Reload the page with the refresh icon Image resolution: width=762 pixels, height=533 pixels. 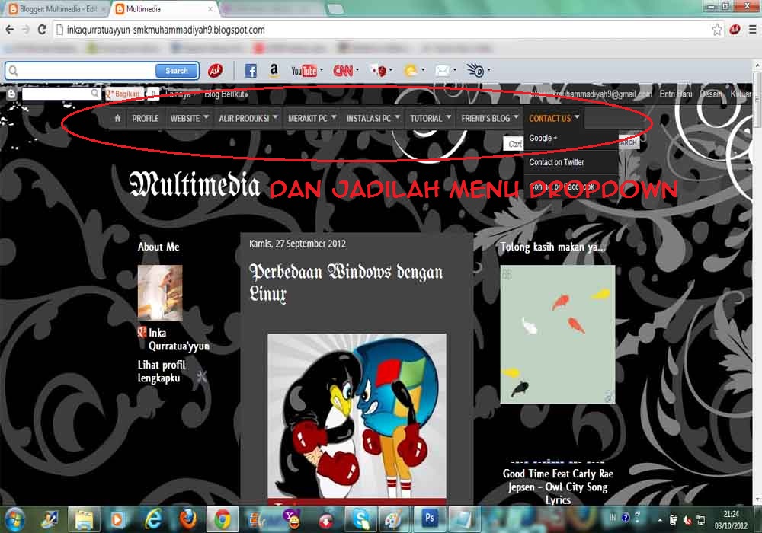pyautogui.click(x=42, y=30)
